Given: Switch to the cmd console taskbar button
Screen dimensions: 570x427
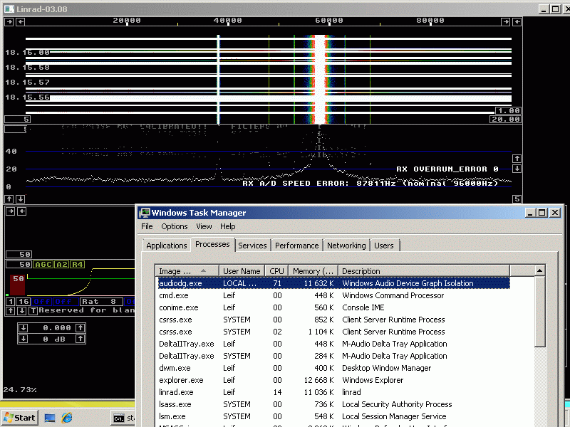Looking at the screenshot, I should point(123,418).
